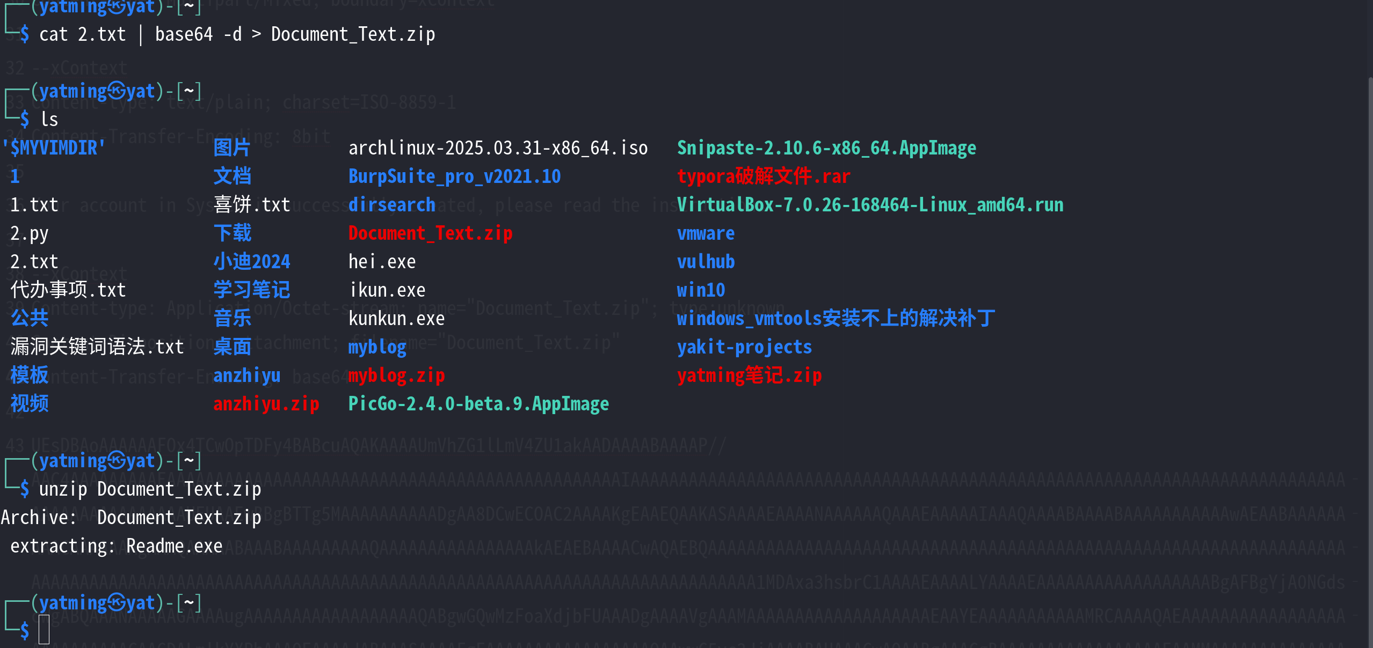Viewport: 1373px width, 648px height.
Task: Click Snipaste-2.10.6-x86_64.AppImage file name
Action: tap(826, 148)
